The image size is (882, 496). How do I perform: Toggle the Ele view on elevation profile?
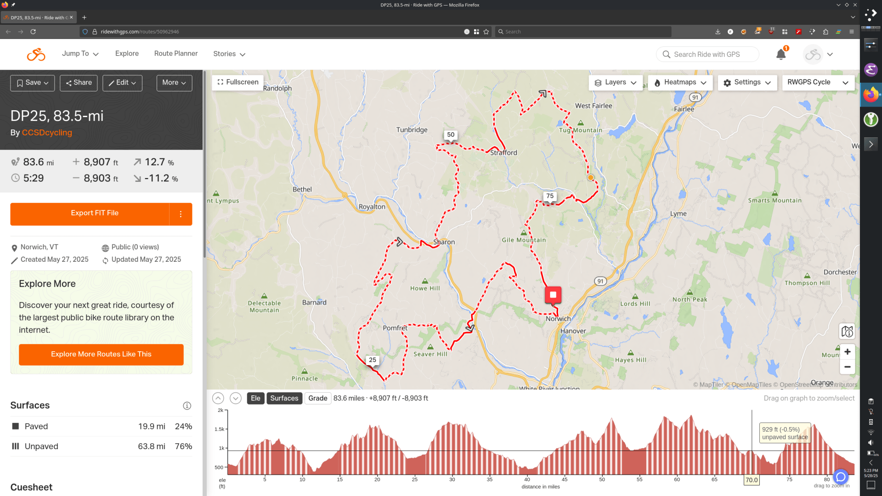point(255,398)
